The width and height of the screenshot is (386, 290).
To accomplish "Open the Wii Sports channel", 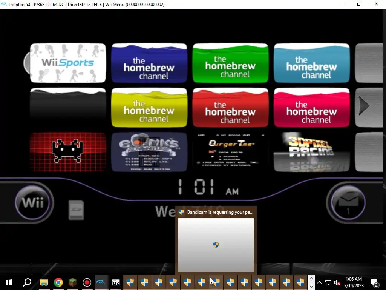I will tap(68, 63).
